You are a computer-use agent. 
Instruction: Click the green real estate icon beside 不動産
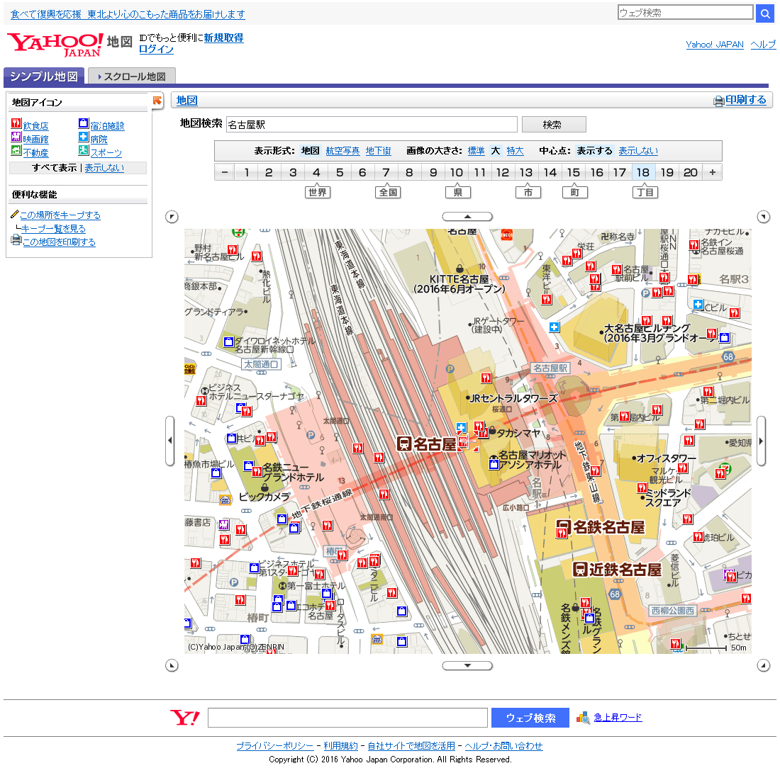(x=16, y=151)
